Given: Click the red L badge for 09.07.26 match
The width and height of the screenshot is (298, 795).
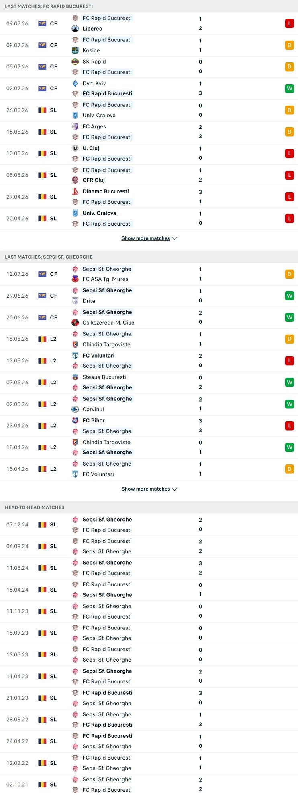Looking at the screenshot, I should coord(289,23).
